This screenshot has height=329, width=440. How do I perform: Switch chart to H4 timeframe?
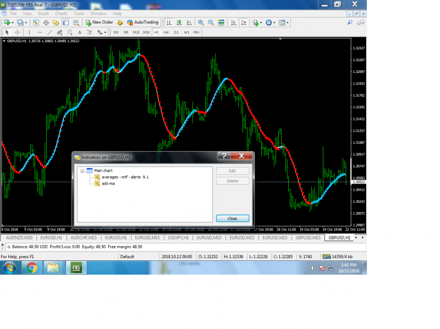166,32
